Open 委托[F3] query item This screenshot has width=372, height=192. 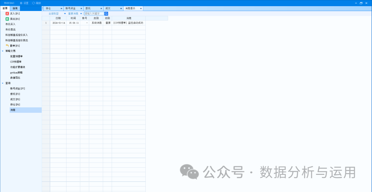point(15,94)
